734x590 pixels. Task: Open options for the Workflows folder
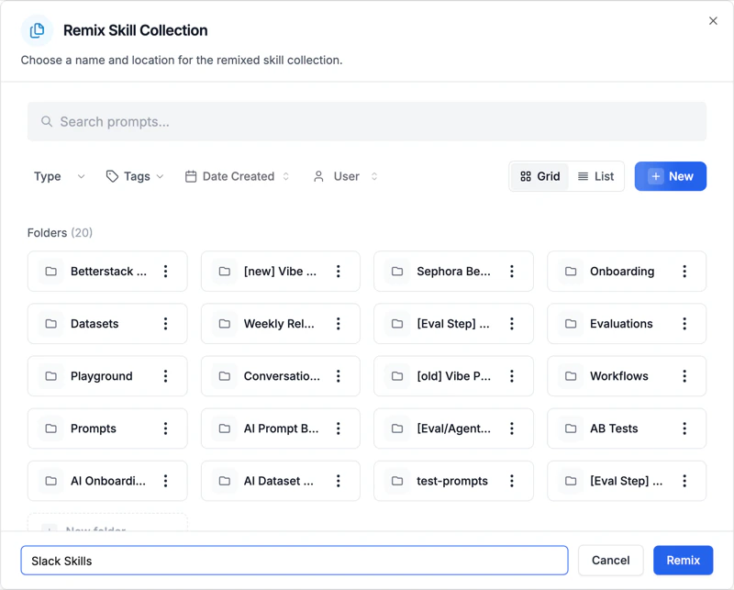tap(684, 376)
